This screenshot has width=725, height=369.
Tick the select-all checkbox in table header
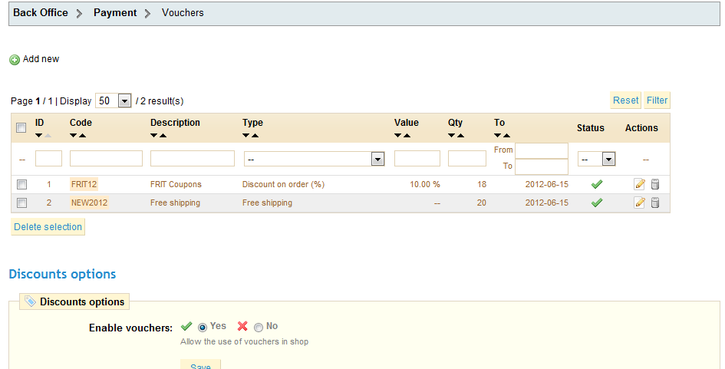point(21,127)
